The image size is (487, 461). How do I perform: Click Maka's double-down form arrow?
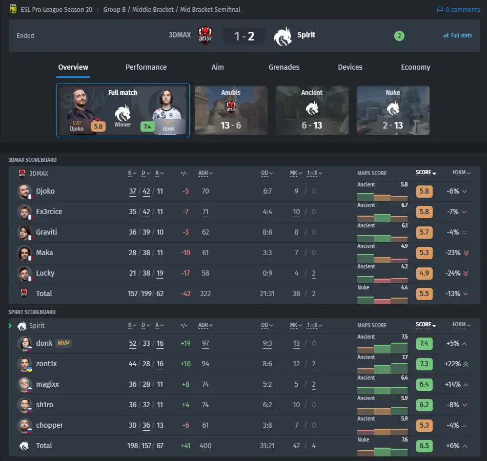(466, 253)
